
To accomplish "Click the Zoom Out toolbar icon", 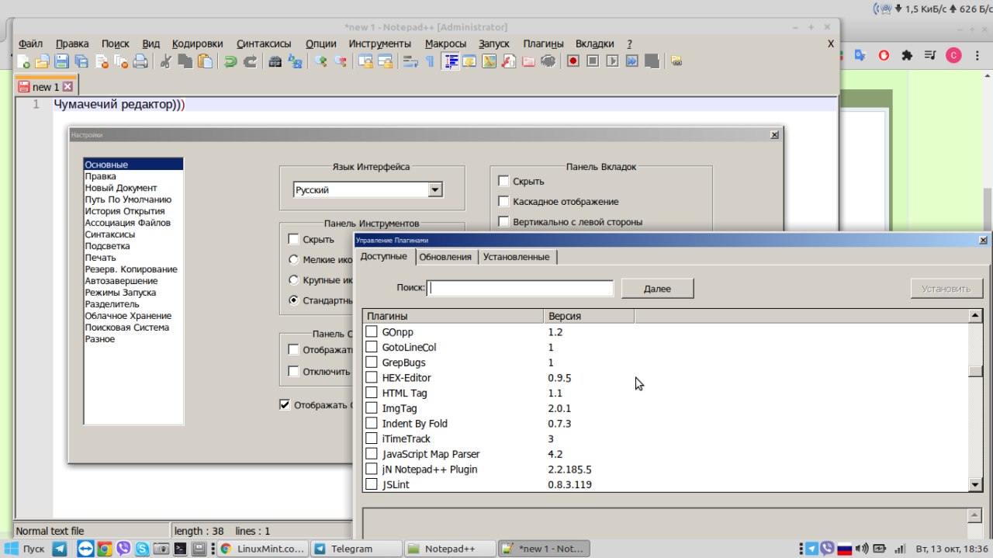I will point(341,61).
